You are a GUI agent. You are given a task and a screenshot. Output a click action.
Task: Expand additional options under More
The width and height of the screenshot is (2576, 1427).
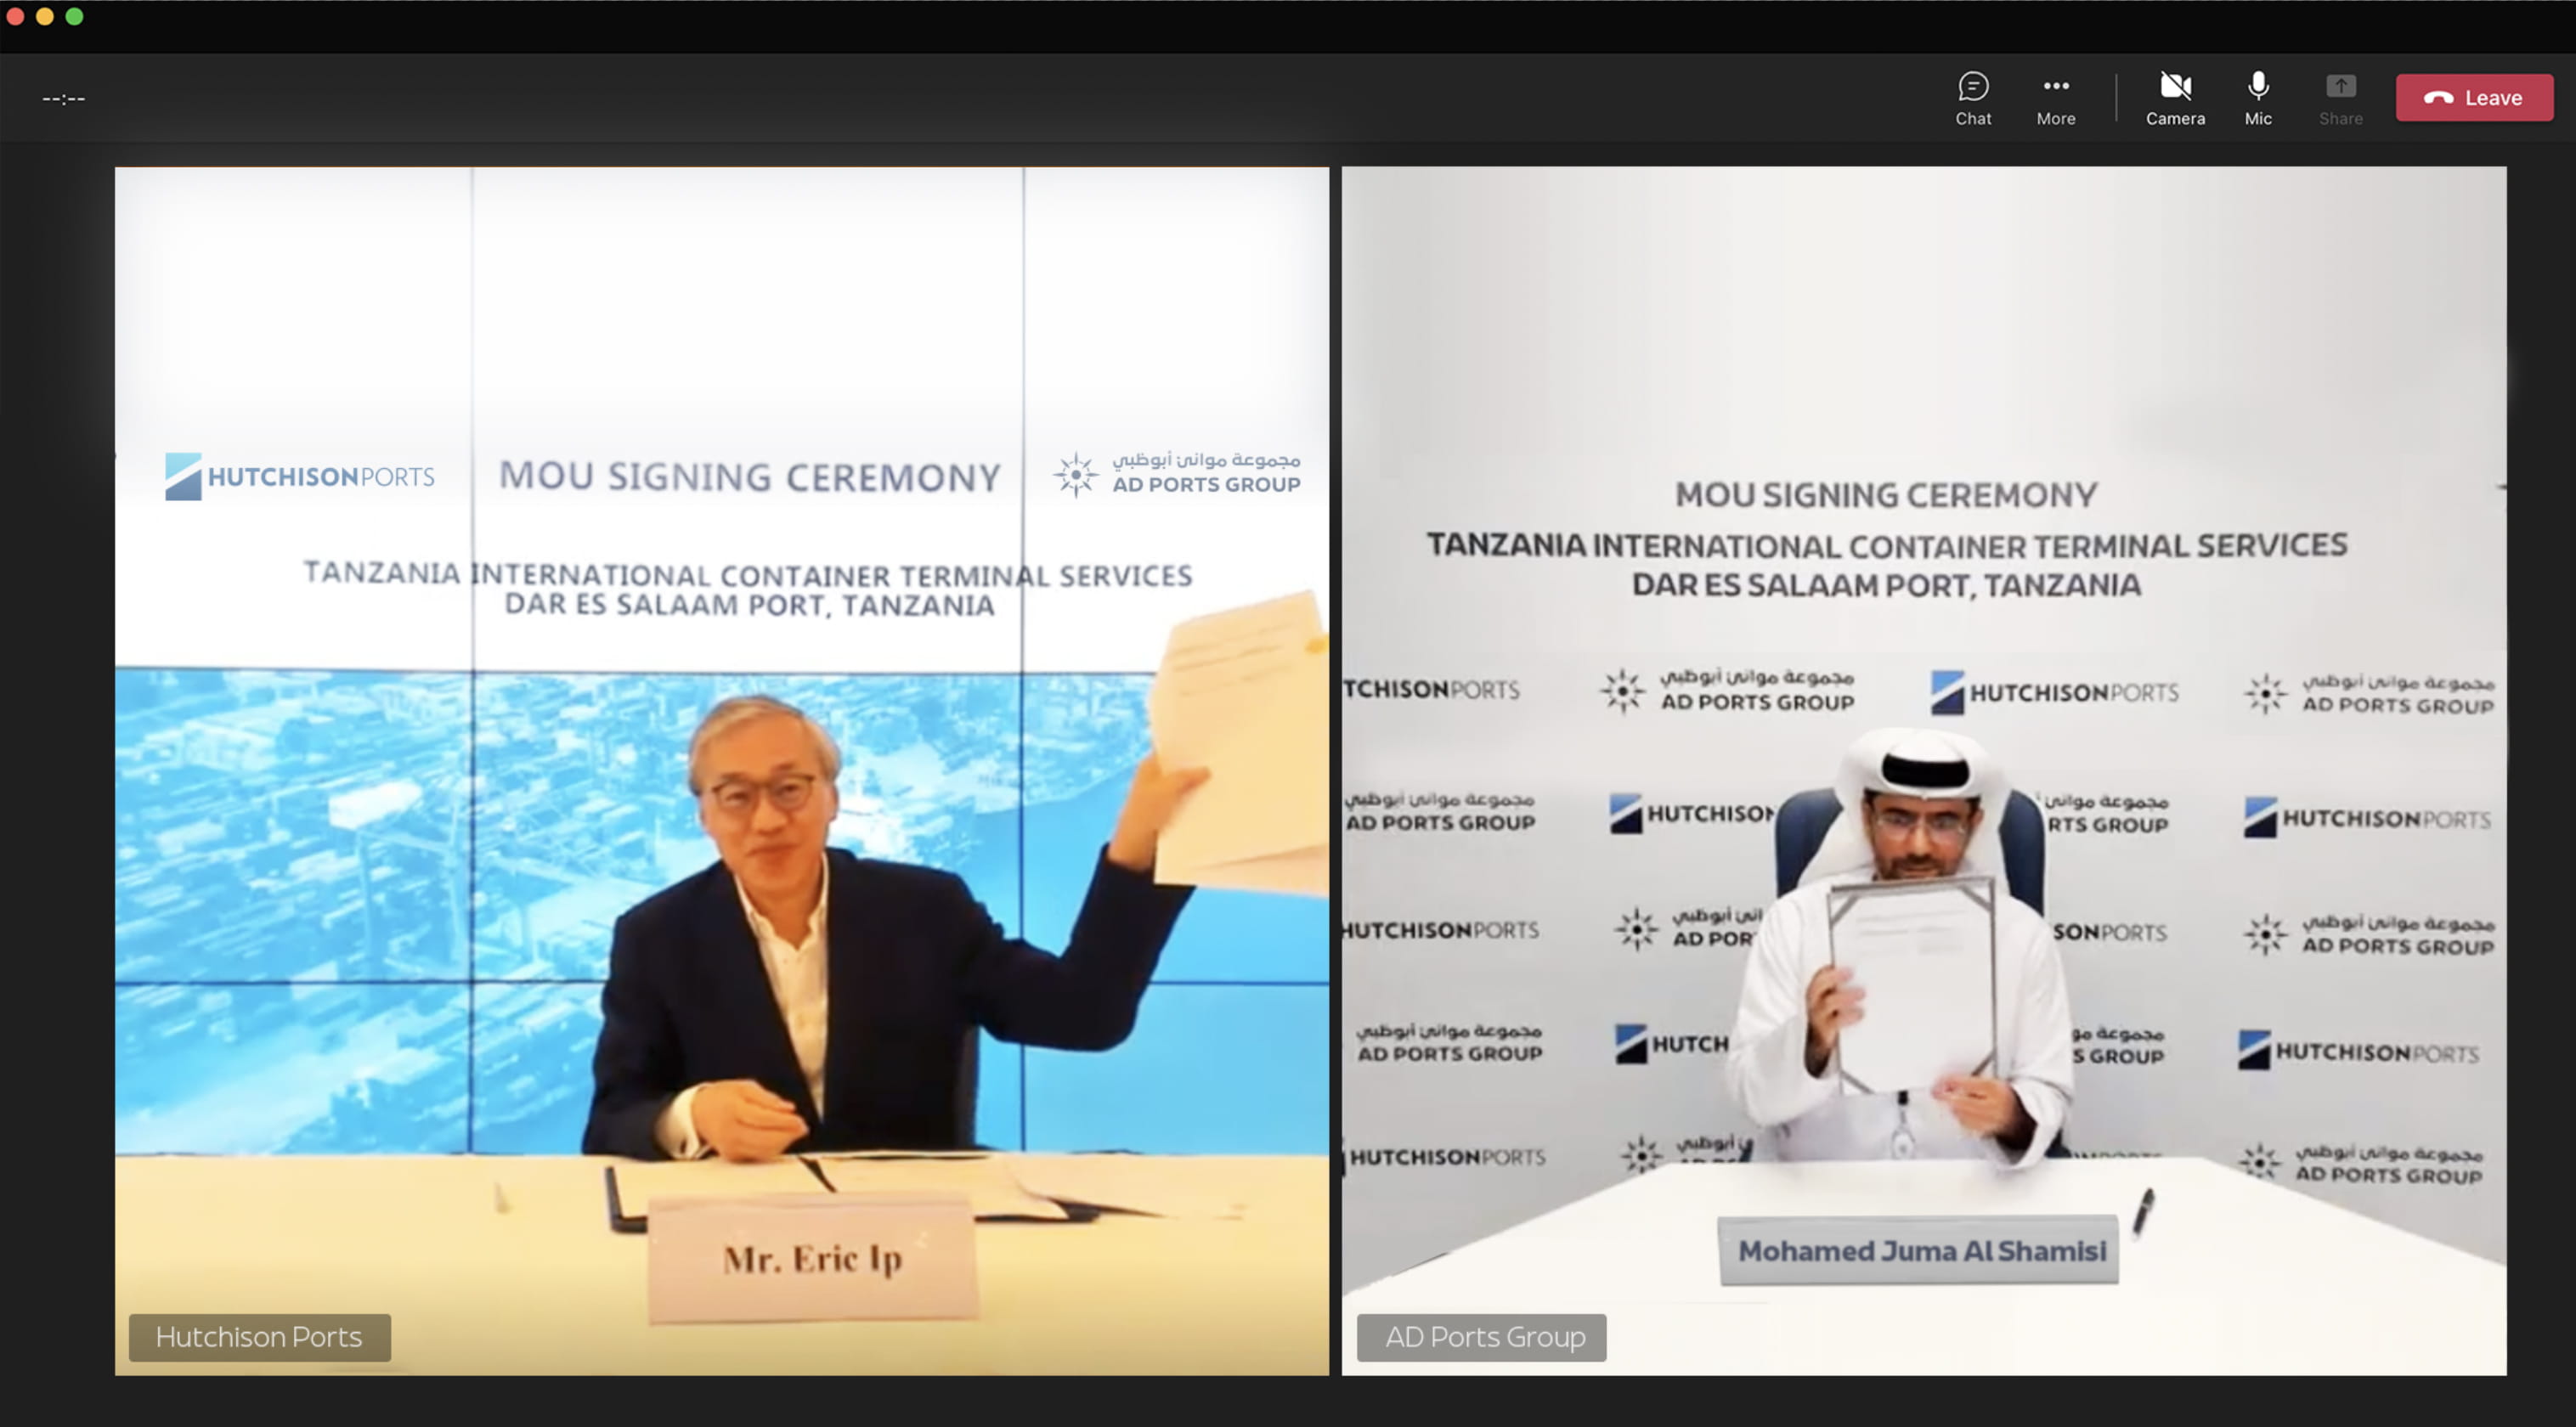[x=2055, y=97]
